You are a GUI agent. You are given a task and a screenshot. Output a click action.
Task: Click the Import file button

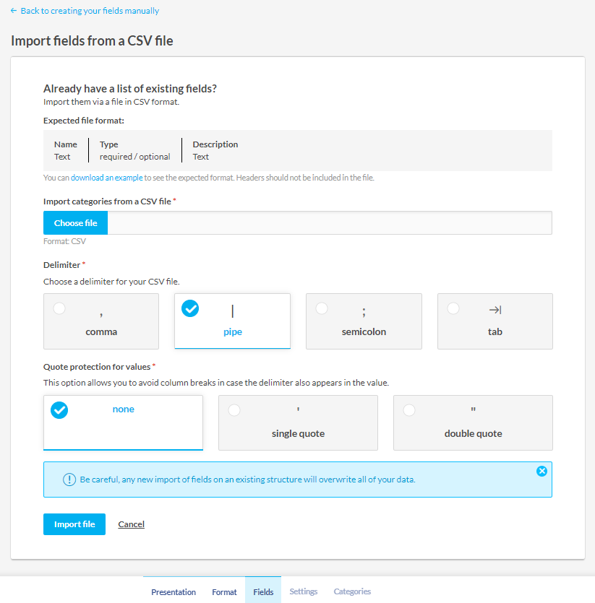74,524
